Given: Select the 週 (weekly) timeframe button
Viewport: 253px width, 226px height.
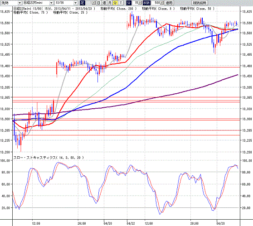Looking at the screenshot, I should click(104, 3).
